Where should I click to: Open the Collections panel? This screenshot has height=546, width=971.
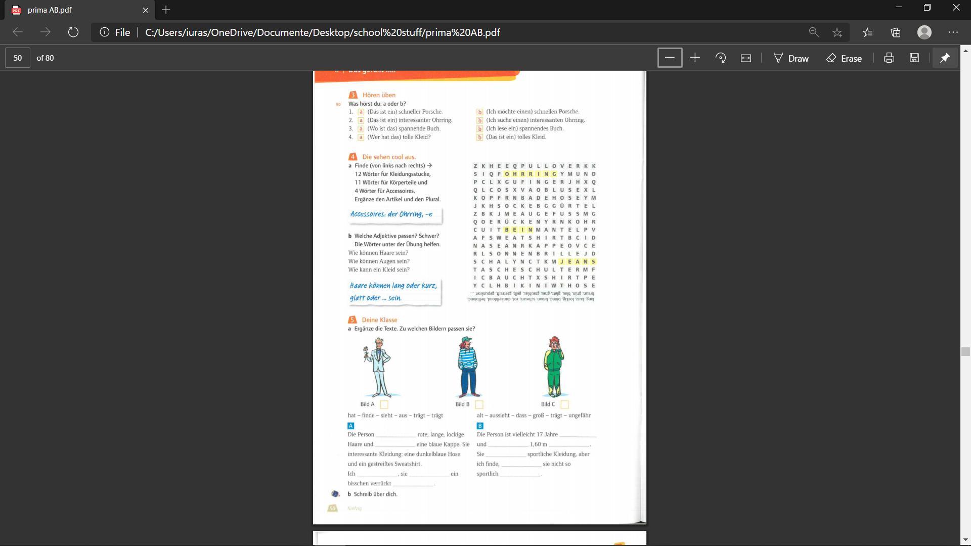click(x=896, y=32)
